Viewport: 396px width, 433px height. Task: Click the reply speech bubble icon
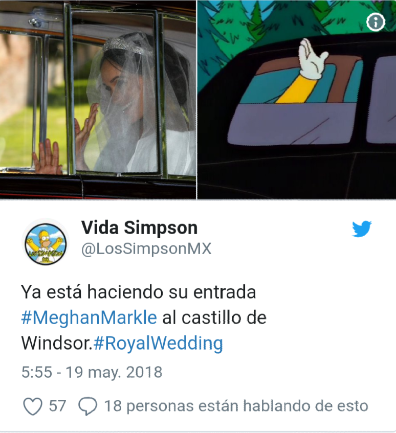[87, 406]
